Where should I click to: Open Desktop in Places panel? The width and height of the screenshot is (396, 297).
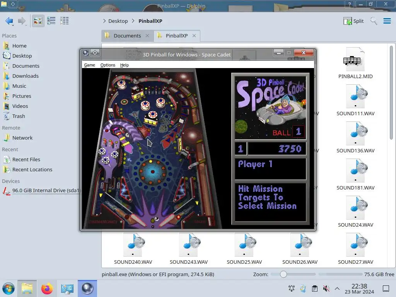[22, 56]
